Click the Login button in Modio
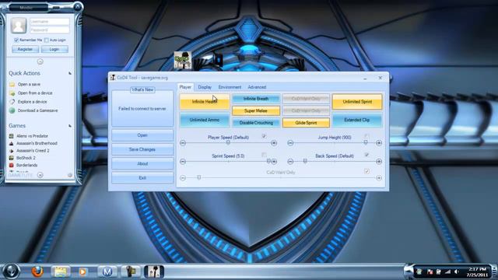498x280 pixels. tap(54, 49)
